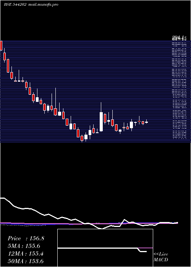
Task: Click the last candlestick on the chart
Action: (x=146, y=122)
